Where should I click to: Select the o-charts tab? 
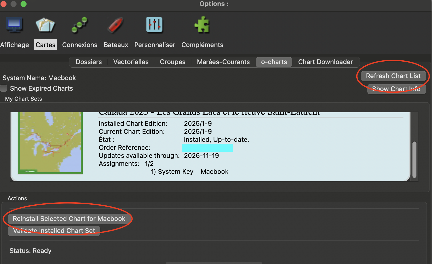274,62
